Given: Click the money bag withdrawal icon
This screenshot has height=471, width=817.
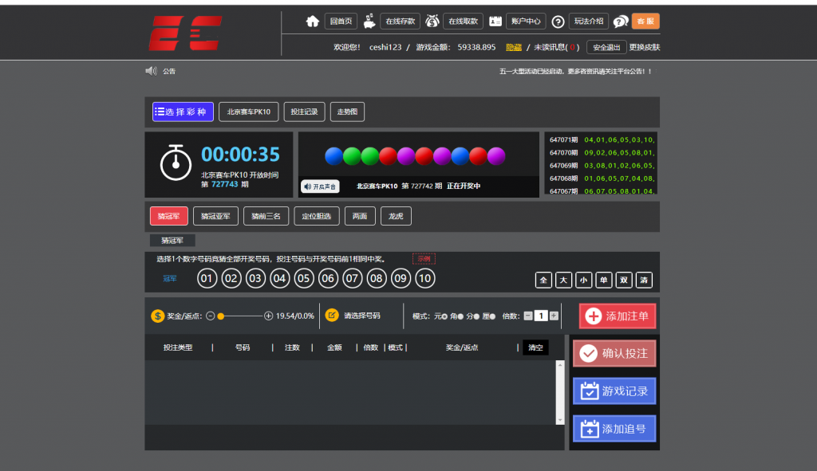Looking at the screenshot, I should tap(432, 22).
